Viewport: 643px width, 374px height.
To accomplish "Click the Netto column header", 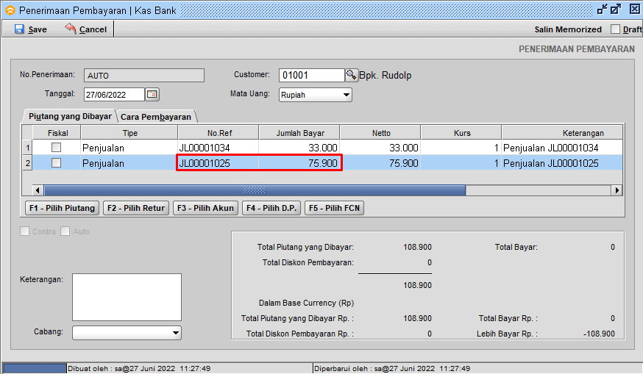I will click(x=380, y=133).
